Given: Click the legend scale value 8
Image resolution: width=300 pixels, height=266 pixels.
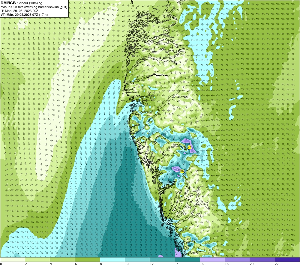Looking at the screenshot, I should (101, 264).
